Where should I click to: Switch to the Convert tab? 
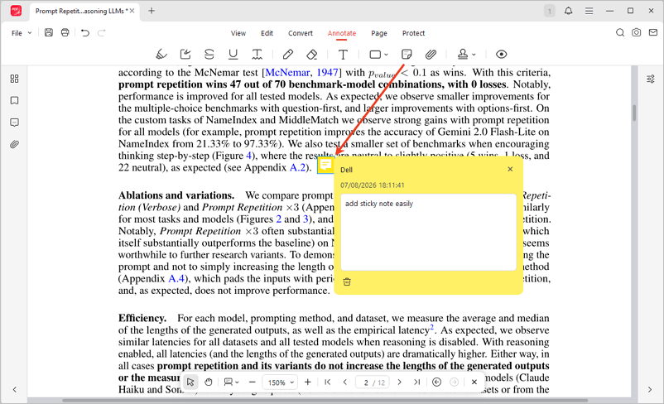tap(301, 33)
